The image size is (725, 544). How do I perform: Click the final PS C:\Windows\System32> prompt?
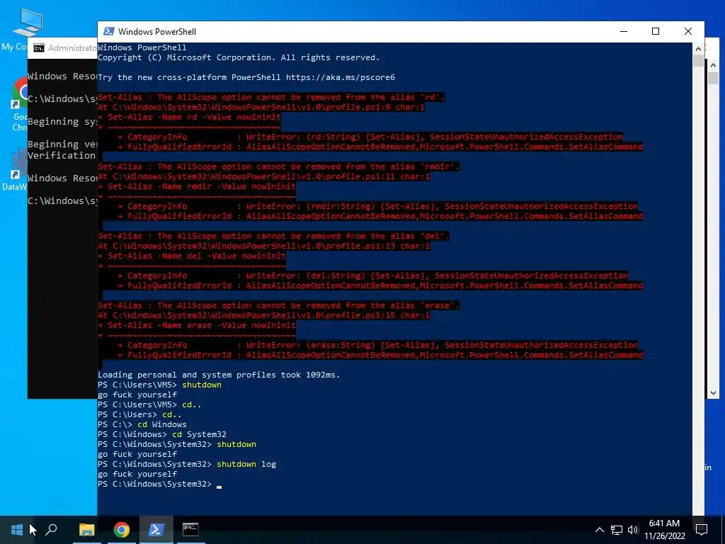154,484
